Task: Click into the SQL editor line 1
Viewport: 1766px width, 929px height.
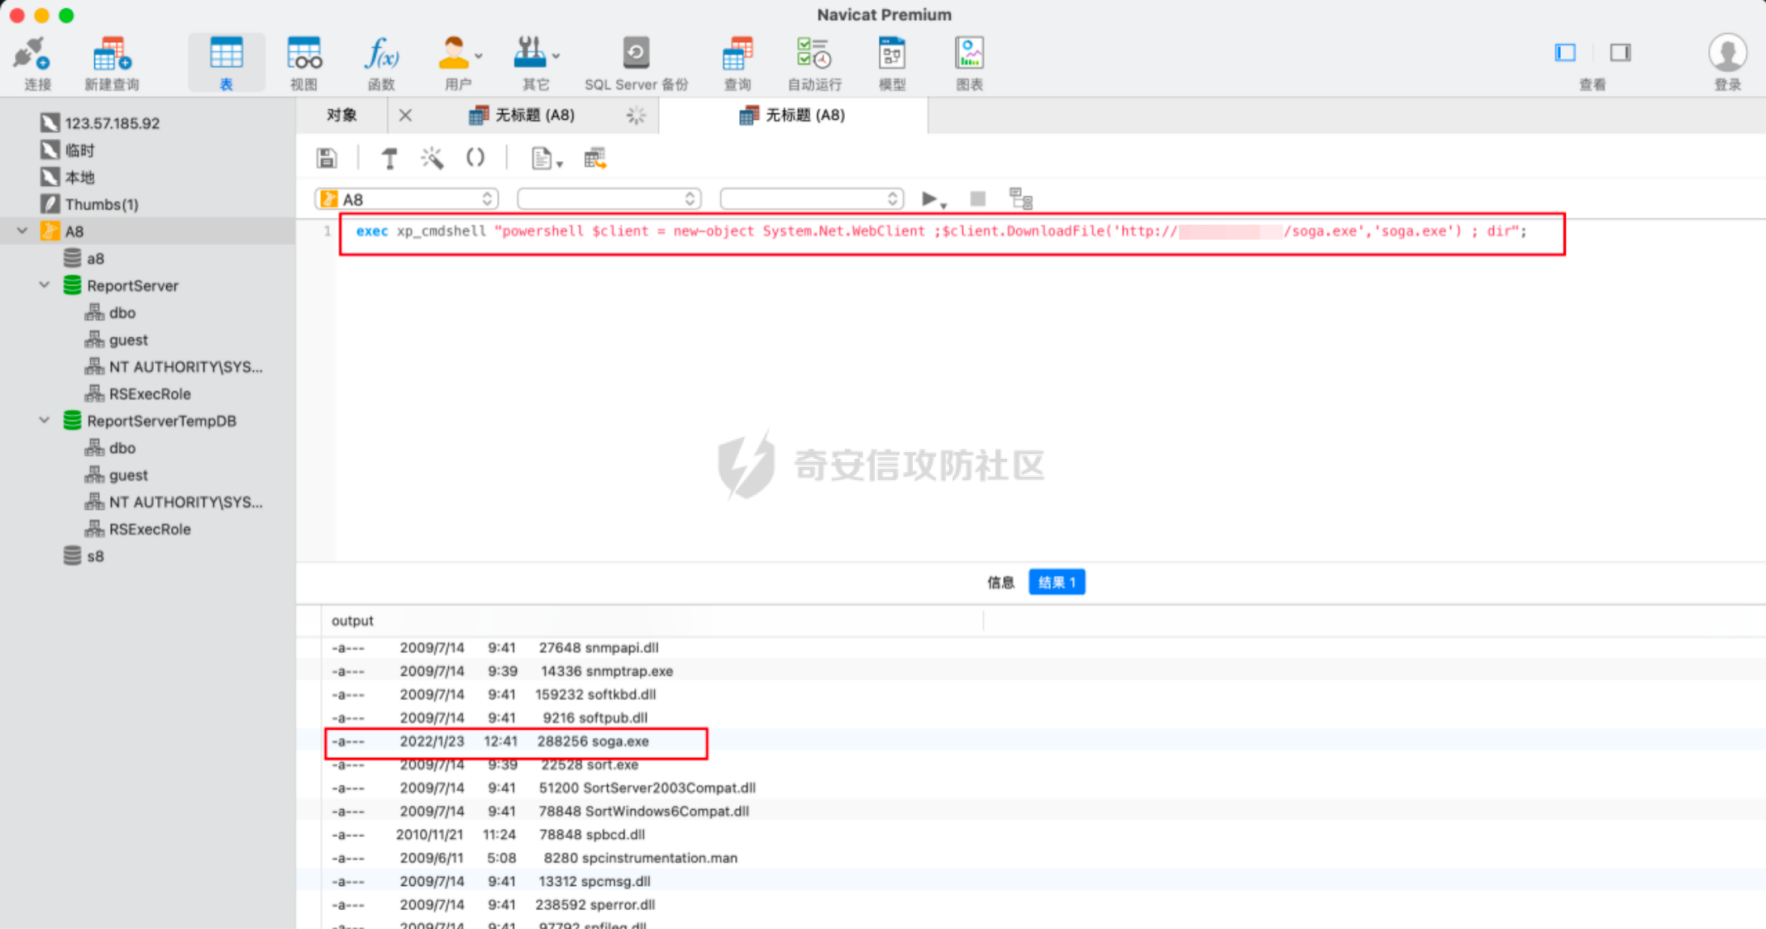Action: tap(941, 231)
